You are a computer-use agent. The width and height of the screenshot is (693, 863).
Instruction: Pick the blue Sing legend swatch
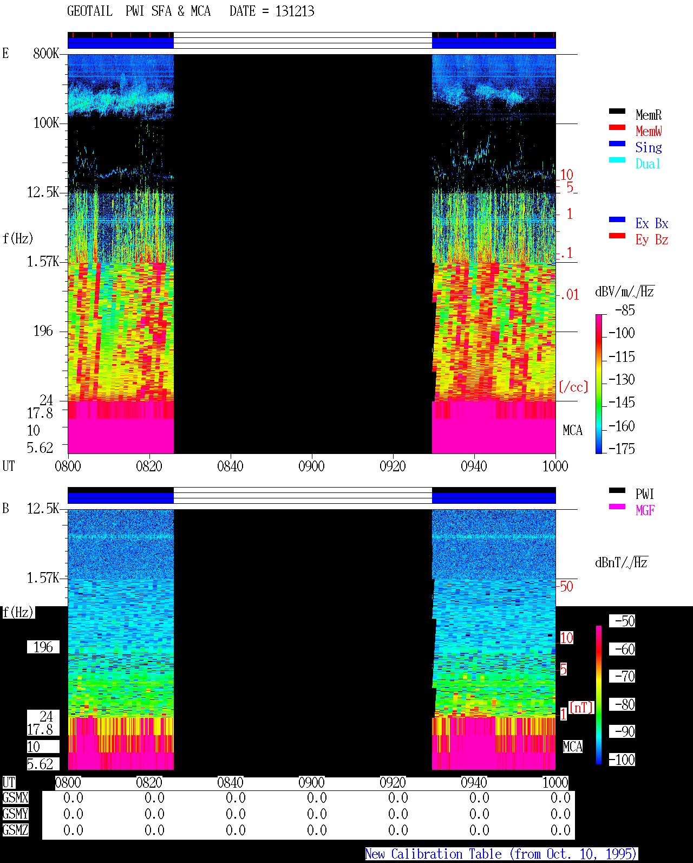pos(617,144)
